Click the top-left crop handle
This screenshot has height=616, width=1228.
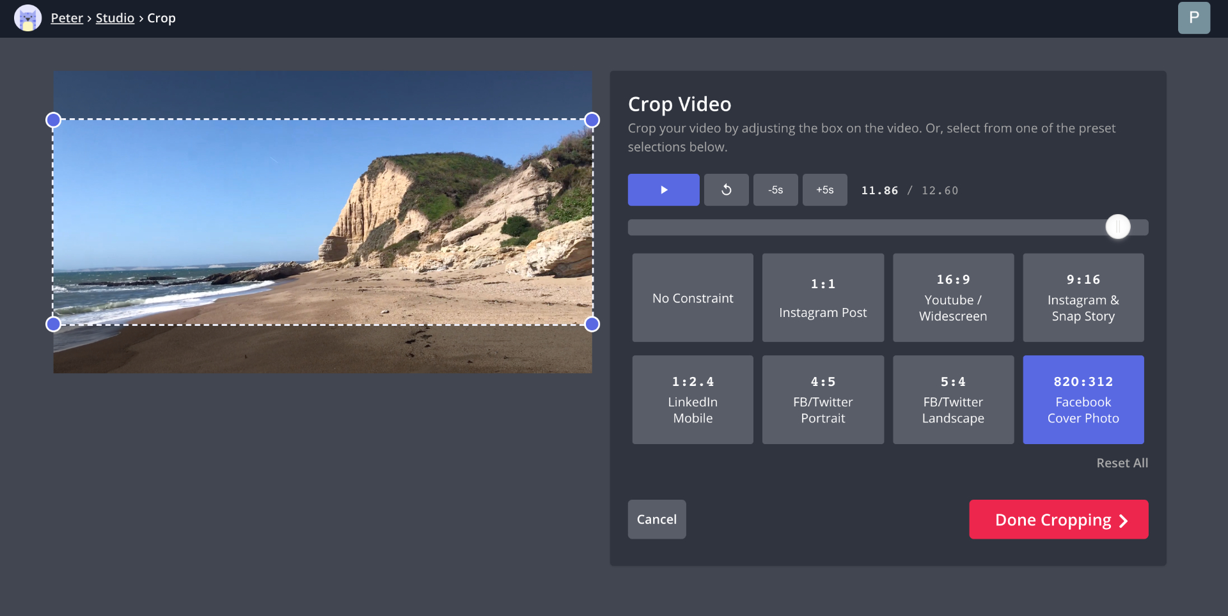[54, 120]
